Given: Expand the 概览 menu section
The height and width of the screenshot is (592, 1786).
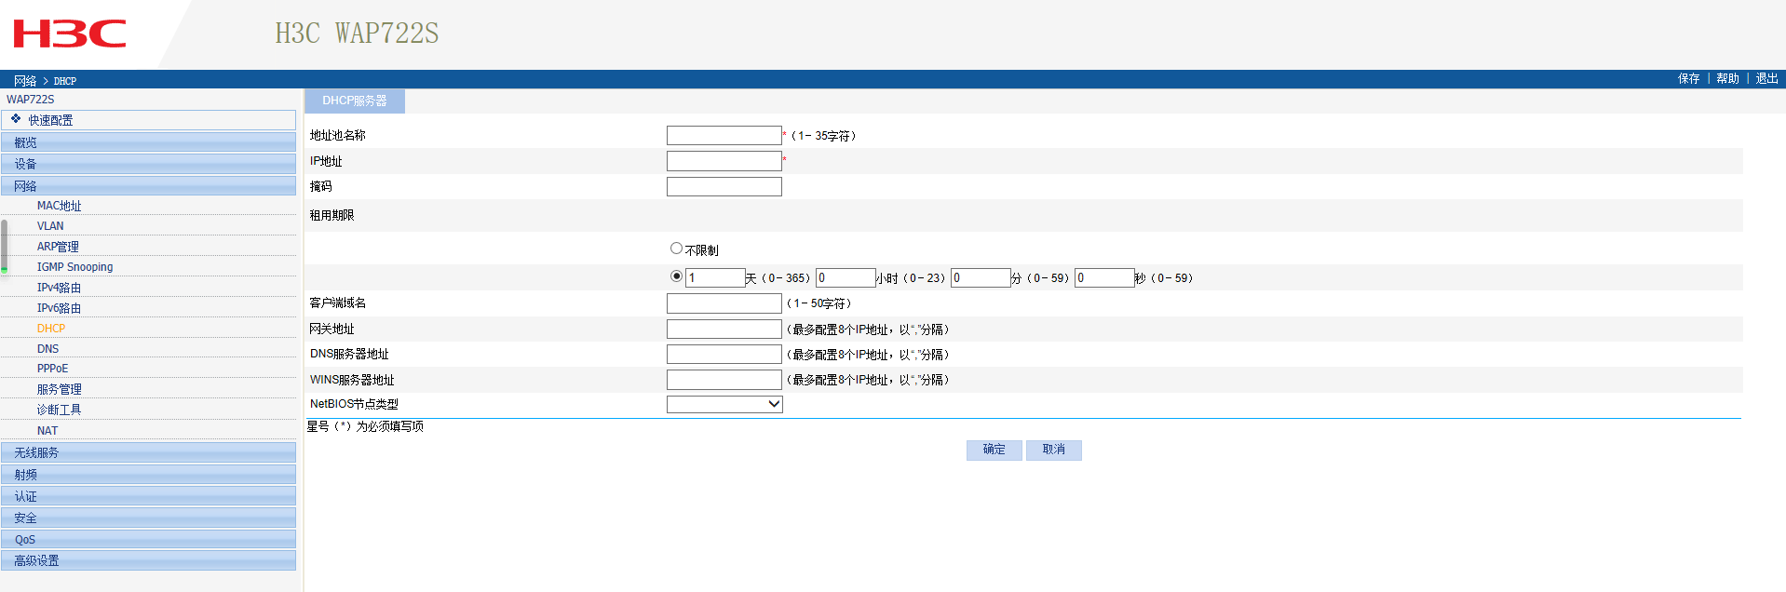Looking at the screenshot, I should [x=149, y=142].
